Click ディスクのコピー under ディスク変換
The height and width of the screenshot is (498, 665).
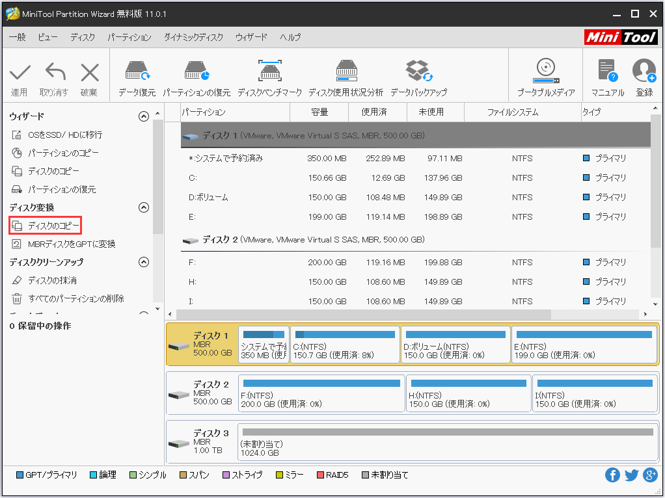click(x=46, y=226)
